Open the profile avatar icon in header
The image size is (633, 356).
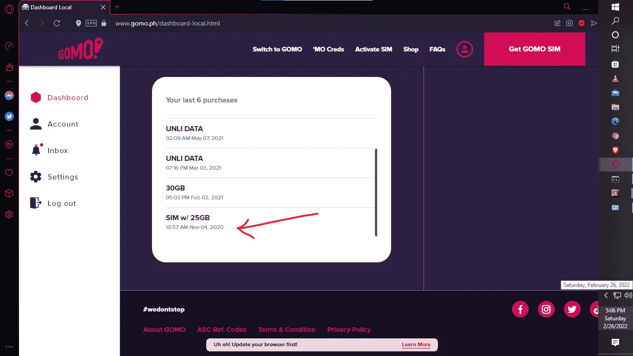pyautogui.click(x=465, y=49)
